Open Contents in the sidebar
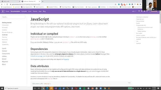This screenshot has width=161, height=90. click(4, 30)
